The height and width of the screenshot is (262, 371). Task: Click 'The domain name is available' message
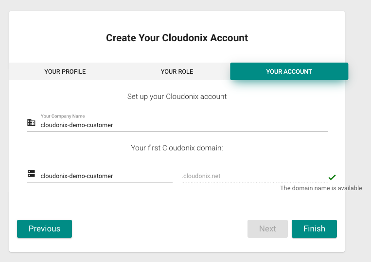[x=321, y=188]
